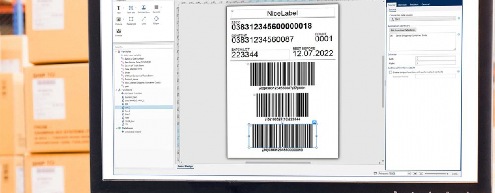Switch to the General tab
The width and height of the screenshot is (495, 193).
coord(425,4)
